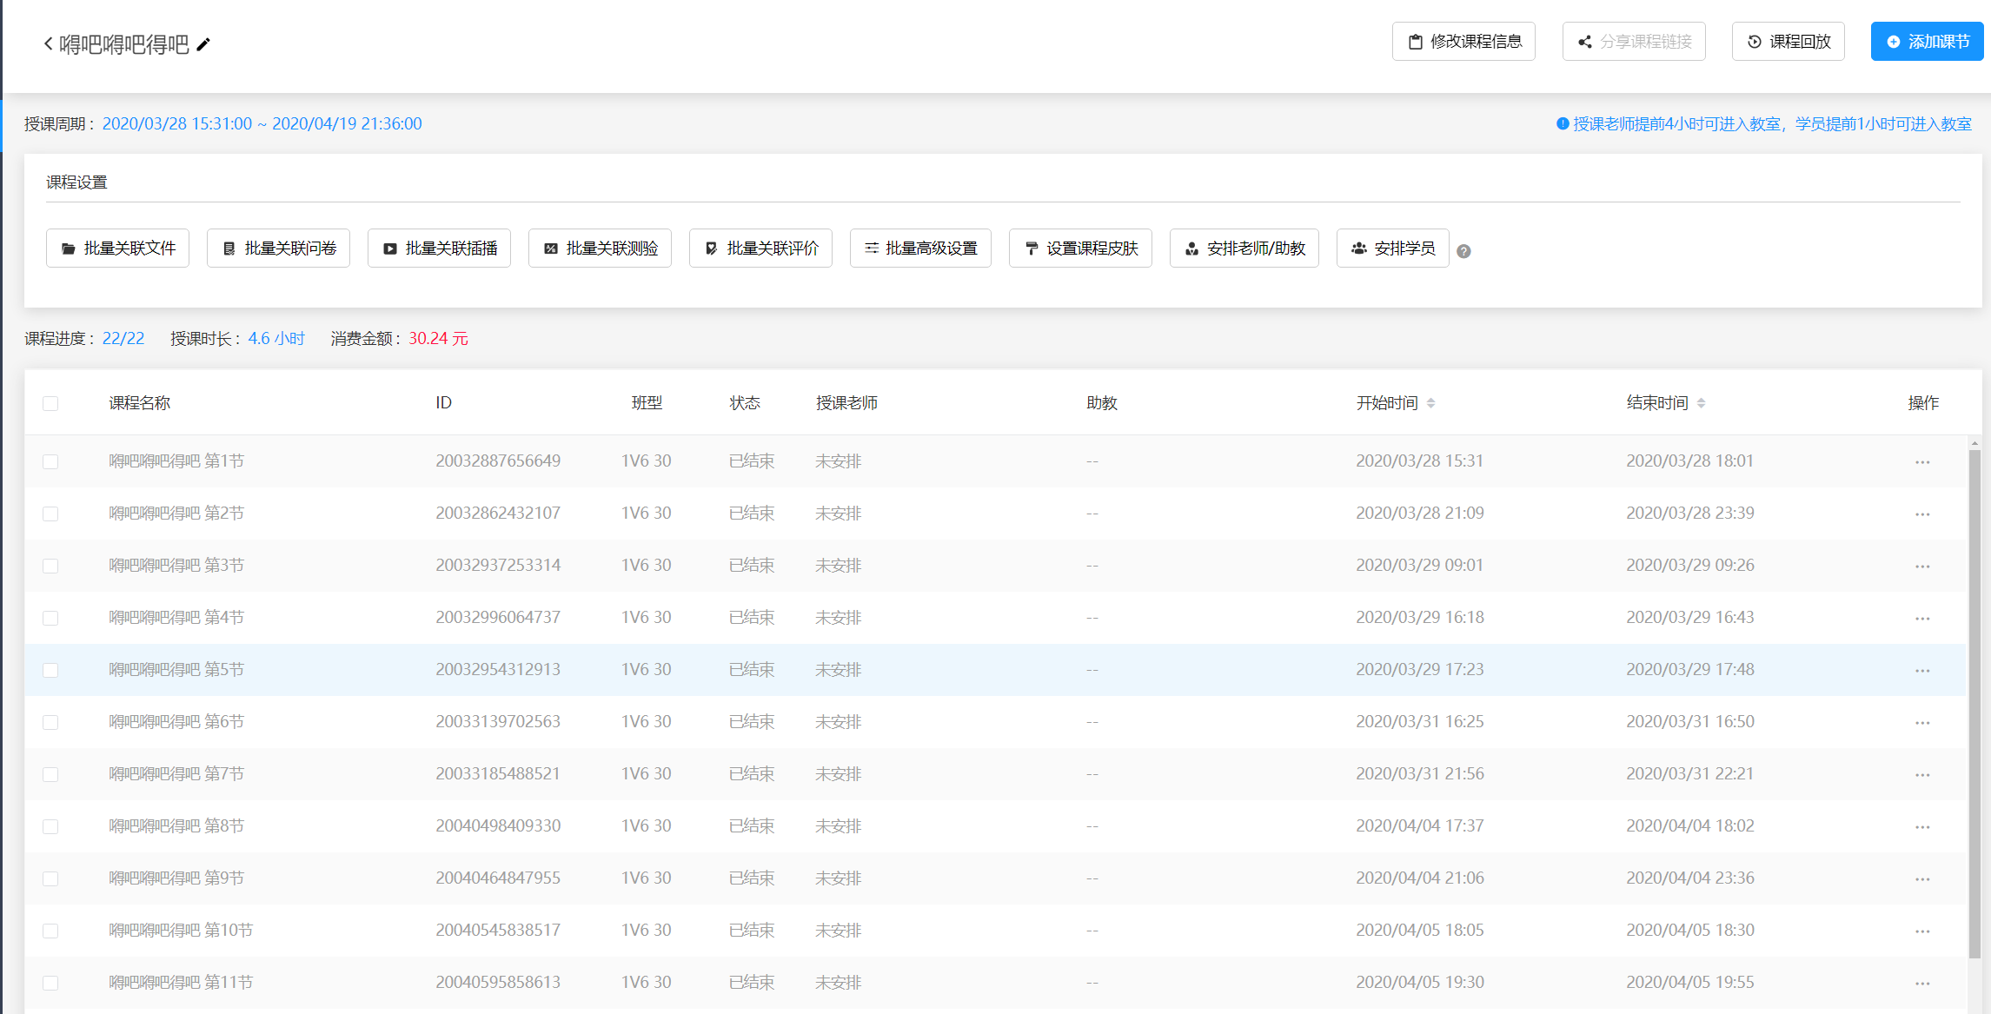Click the 30.24 元 consumption amount
This screenshot has width=1991, height=1014.
pyautogui.click(x=438, y=339)
